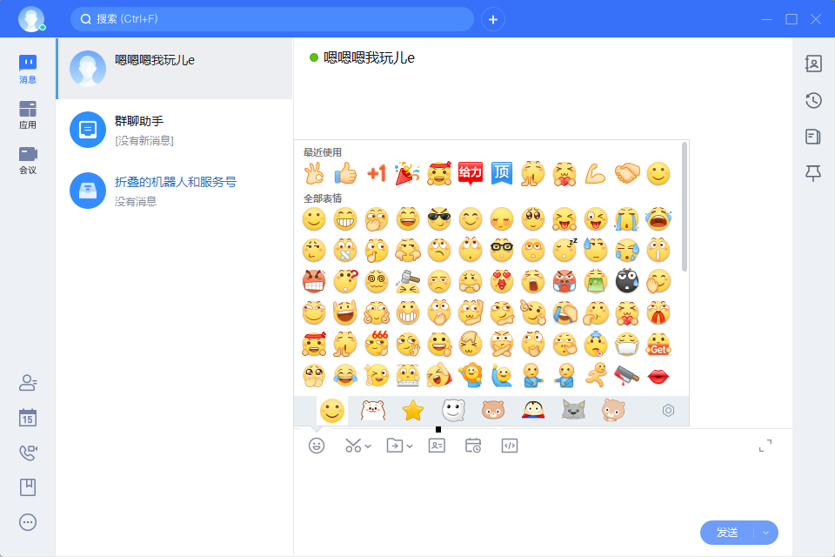Open the calendar icon showing 15
Screen dimensions: 835x557
click(28, 418)
